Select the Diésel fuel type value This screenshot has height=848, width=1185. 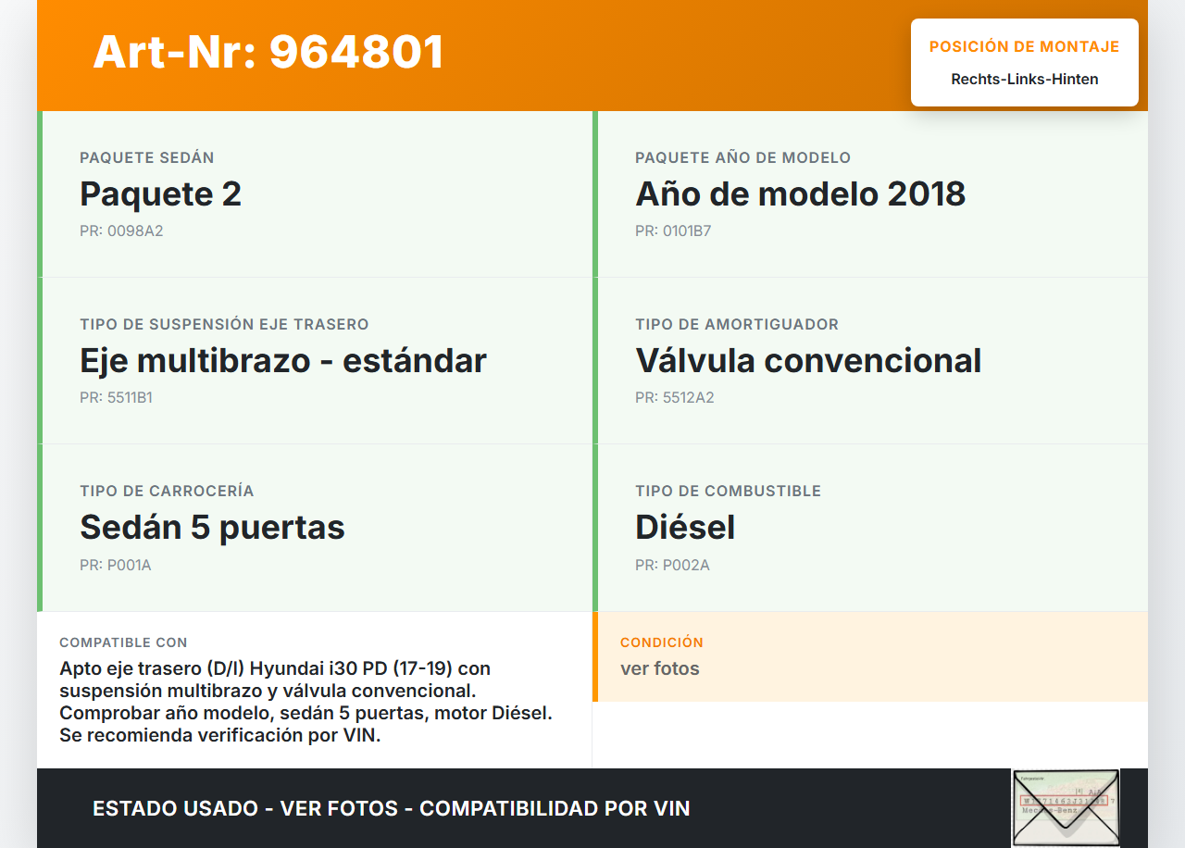pos(685,527)
